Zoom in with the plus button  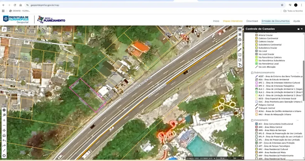point(4,120)
